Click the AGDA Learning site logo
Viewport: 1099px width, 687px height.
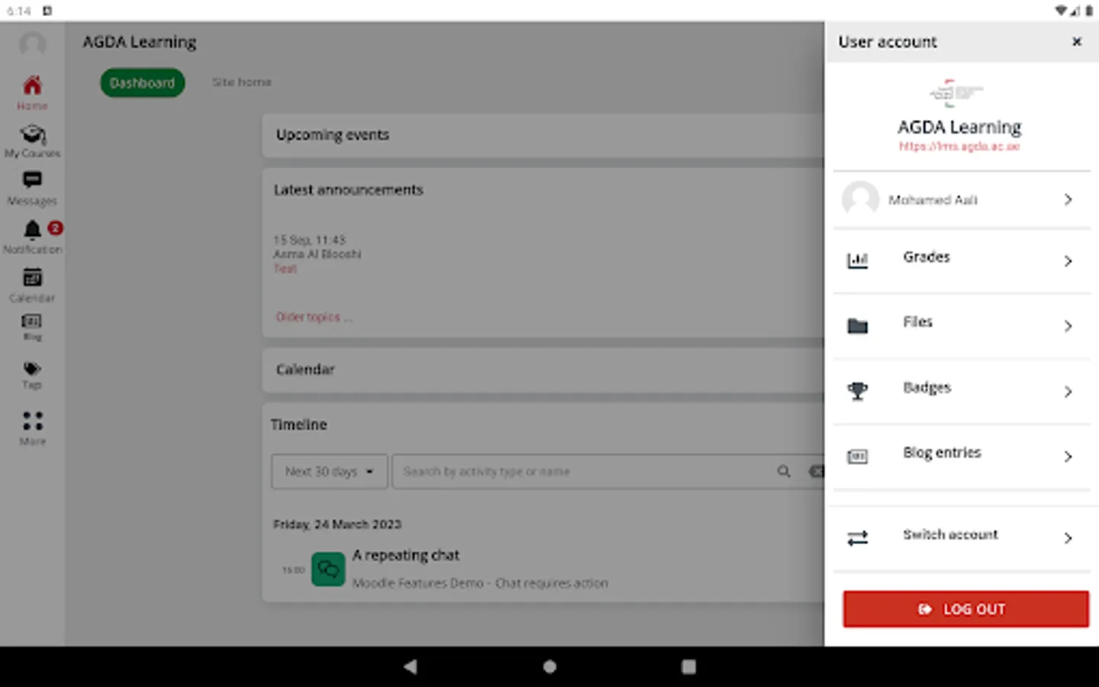coord(956,92)
